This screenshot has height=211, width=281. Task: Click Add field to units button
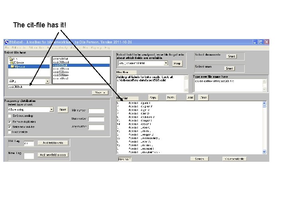[53, 143]
